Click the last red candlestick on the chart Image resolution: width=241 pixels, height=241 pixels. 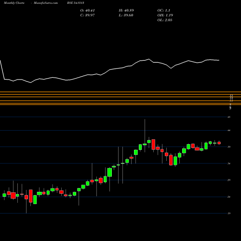pos(219,143)
